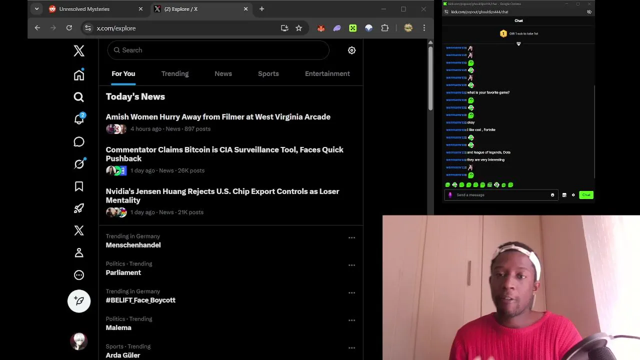Open Explore settings gear
This screenshot has width=640, height=360.
(x=352, y=50)
